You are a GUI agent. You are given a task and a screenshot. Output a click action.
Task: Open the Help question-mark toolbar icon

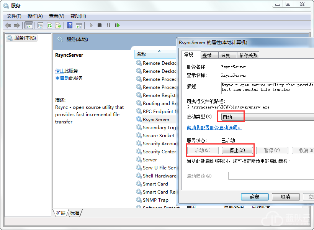pyautogui.click(x=70, y=25)
